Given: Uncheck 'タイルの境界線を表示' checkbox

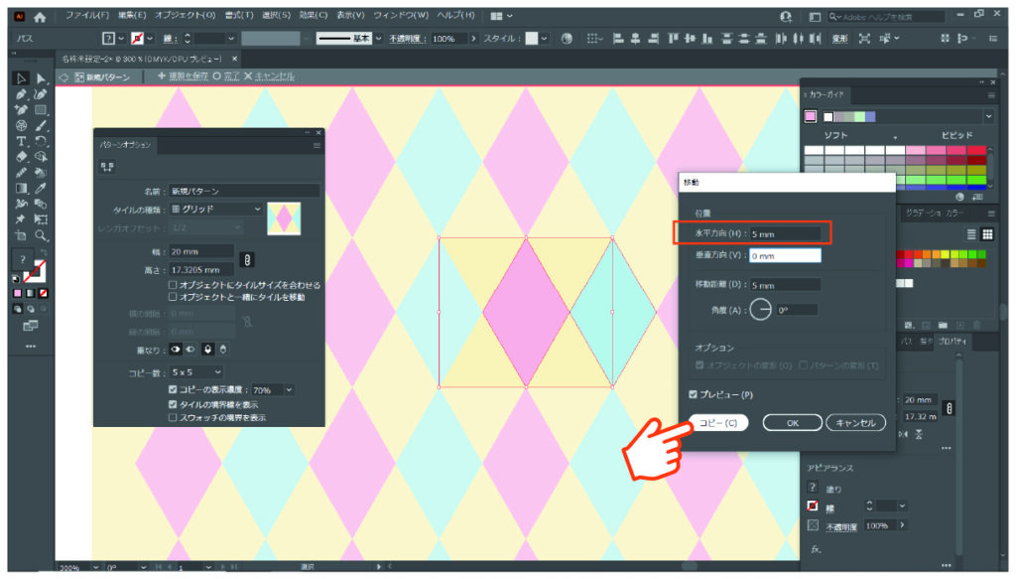Looking at the screenshot, I should (x=173, y=404).
